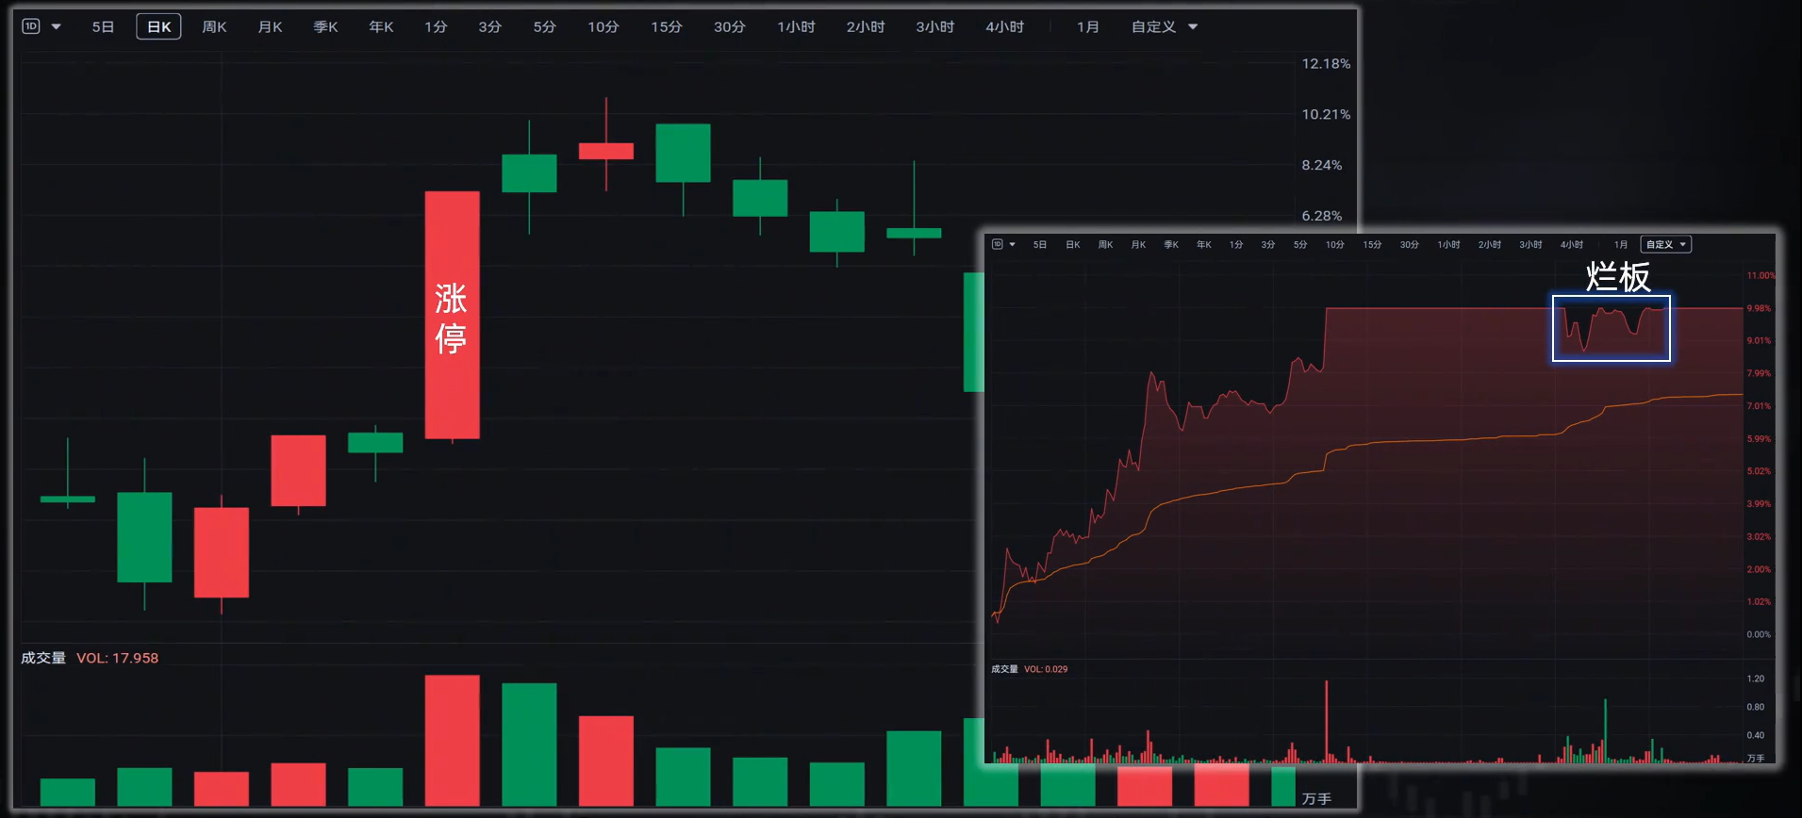Click the tallest red volume bar in main chart
This screenshot has width=1802, height=818.
452,740
